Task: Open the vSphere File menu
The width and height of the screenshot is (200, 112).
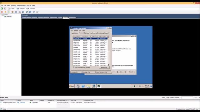Action: click(2, 6)
